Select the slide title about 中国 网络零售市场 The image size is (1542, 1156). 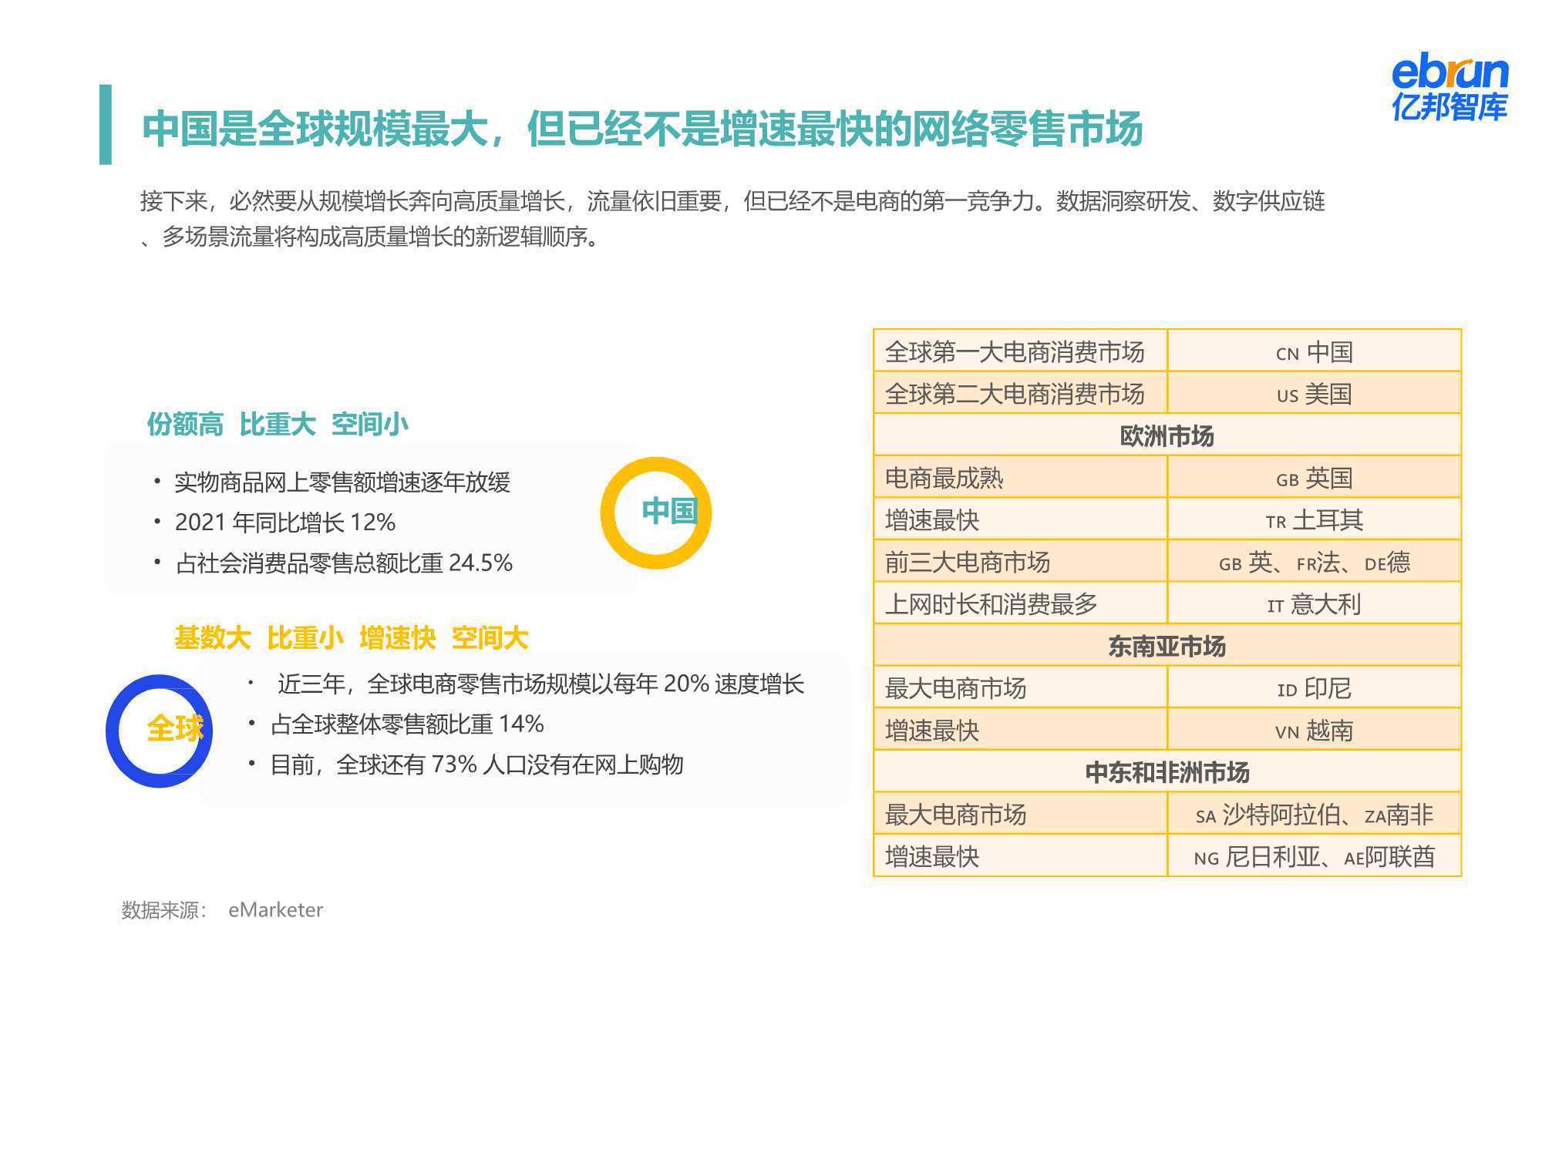click(641, 129)
